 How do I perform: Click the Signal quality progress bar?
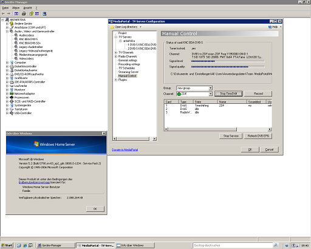(x=228, y=67)
